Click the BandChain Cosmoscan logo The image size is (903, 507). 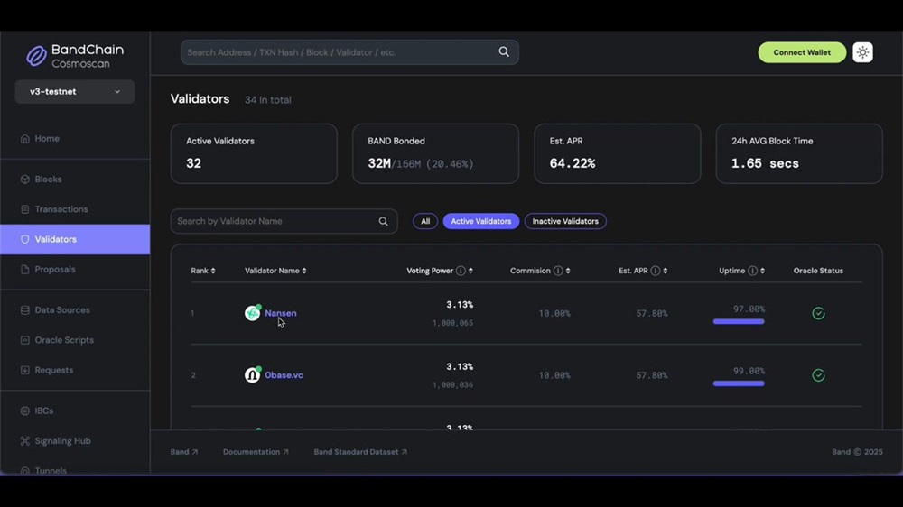coord(75,55)
